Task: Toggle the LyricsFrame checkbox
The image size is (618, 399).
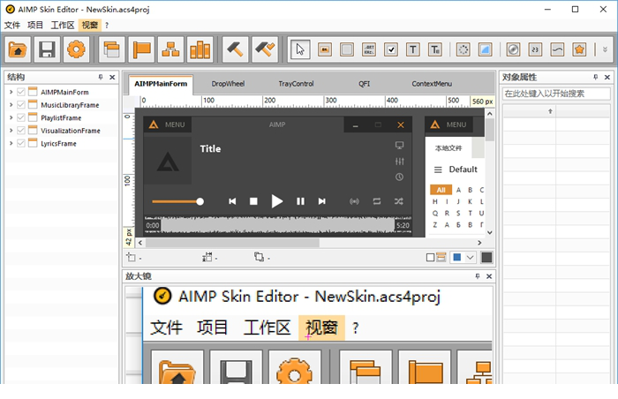Action: [x=21, y=143]
